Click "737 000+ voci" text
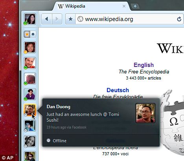The image size is (184, 161). pyautogui.click(x=115, y=154)
